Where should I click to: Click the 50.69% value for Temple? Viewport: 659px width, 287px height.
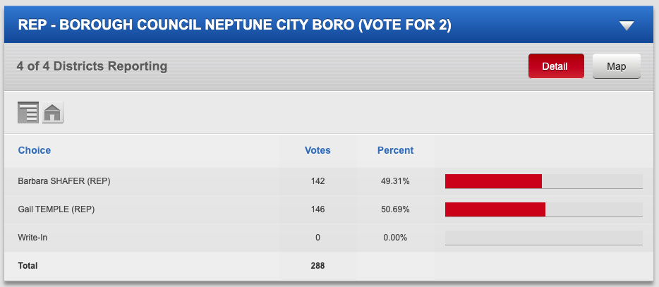[396, 209]
